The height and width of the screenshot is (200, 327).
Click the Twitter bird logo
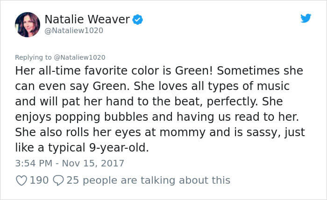(x=306, y=18)
